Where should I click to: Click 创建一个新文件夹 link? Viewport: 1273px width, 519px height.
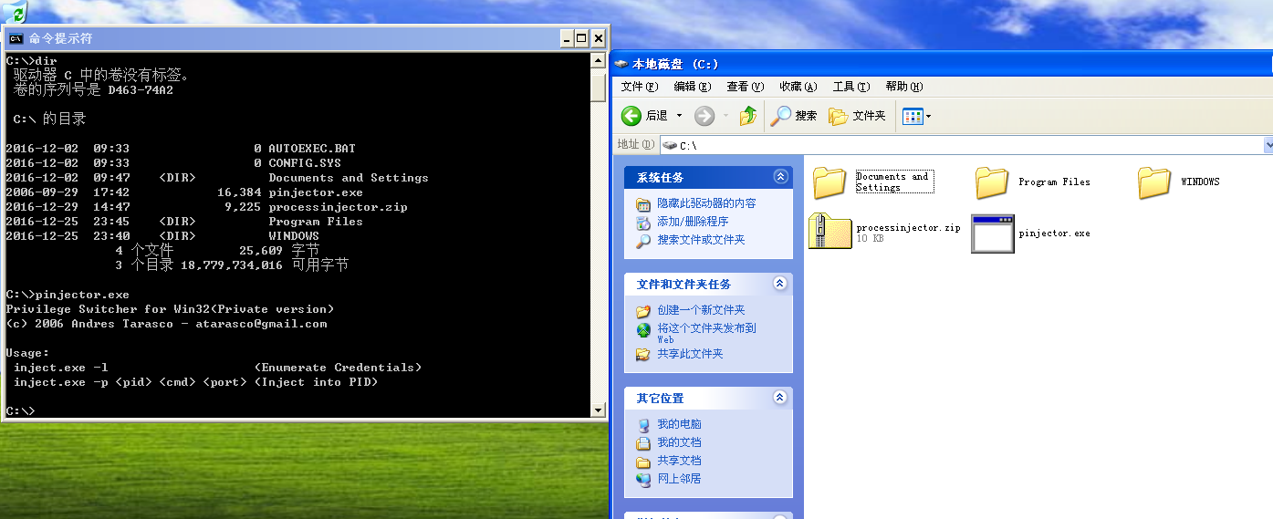click(x=701, y=310)
